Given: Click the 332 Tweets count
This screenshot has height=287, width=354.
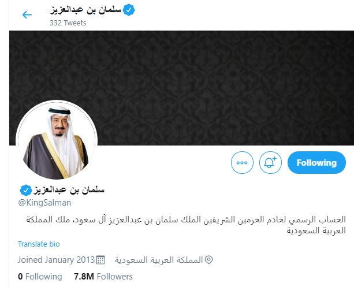Looking at the screenshot, I should (68, 23).
